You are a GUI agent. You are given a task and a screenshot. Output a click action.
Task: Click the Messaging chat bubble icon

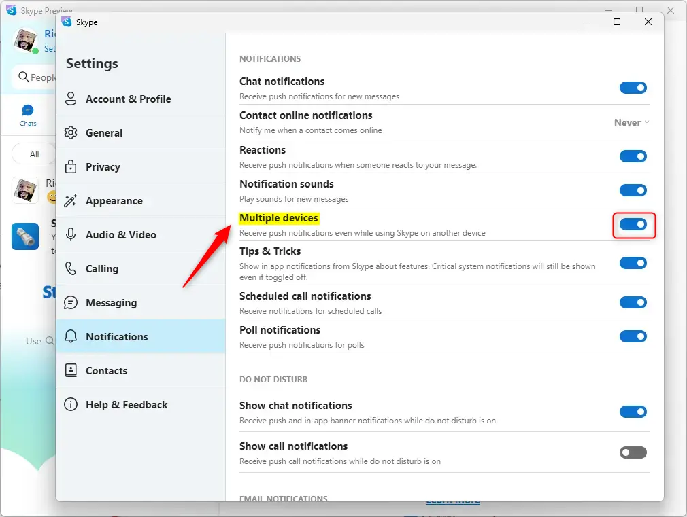point(71,302)
